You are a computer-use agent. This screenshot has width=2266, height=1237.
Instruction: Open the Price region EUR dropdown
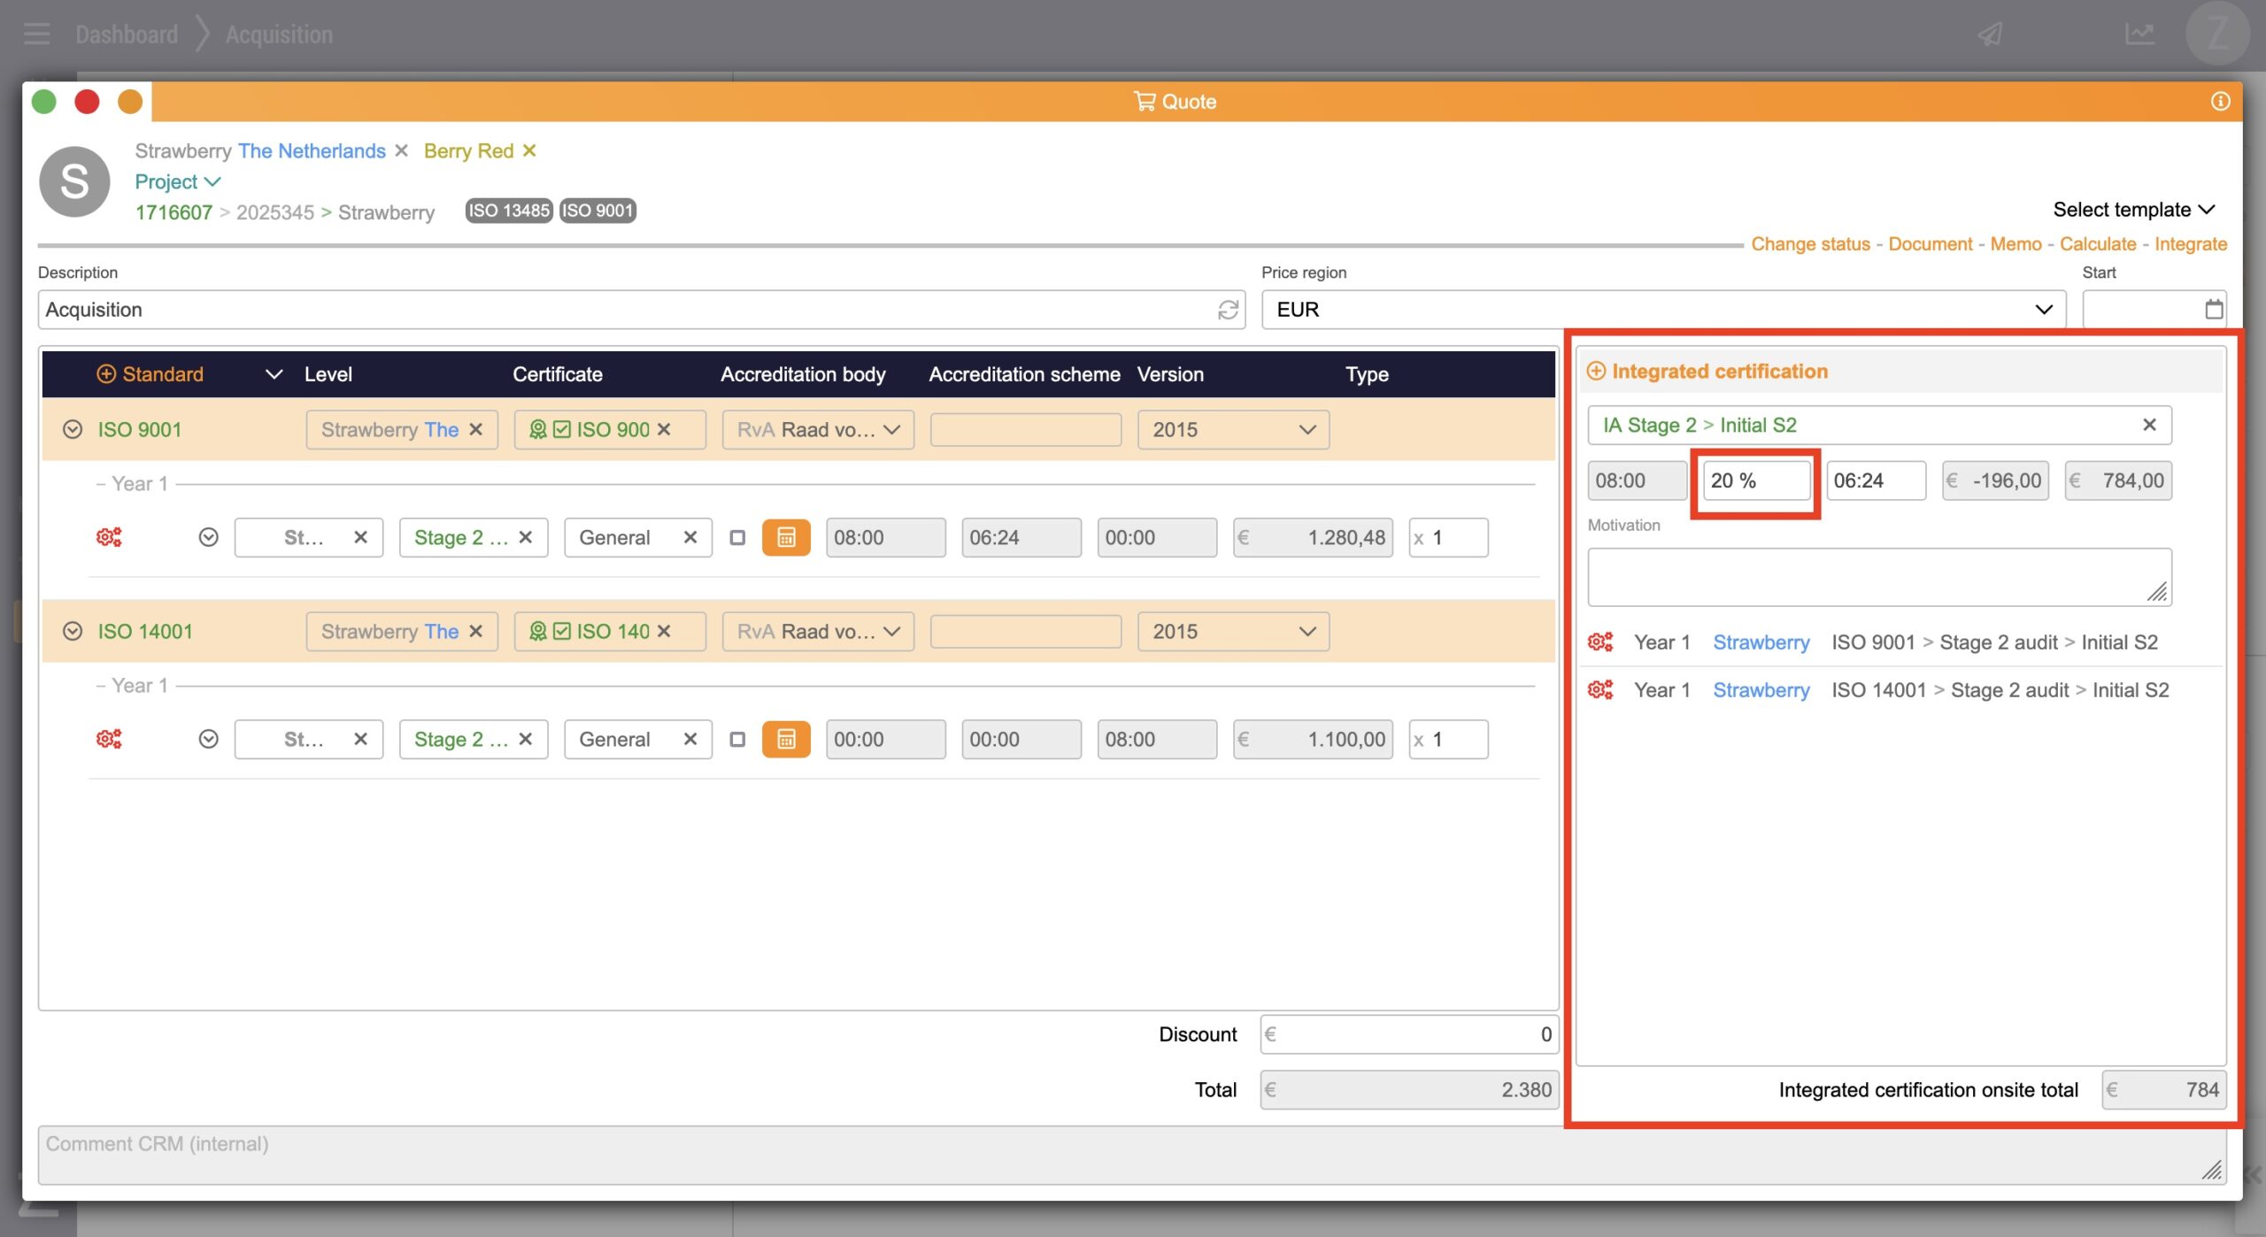click(x=1662, y=310)
